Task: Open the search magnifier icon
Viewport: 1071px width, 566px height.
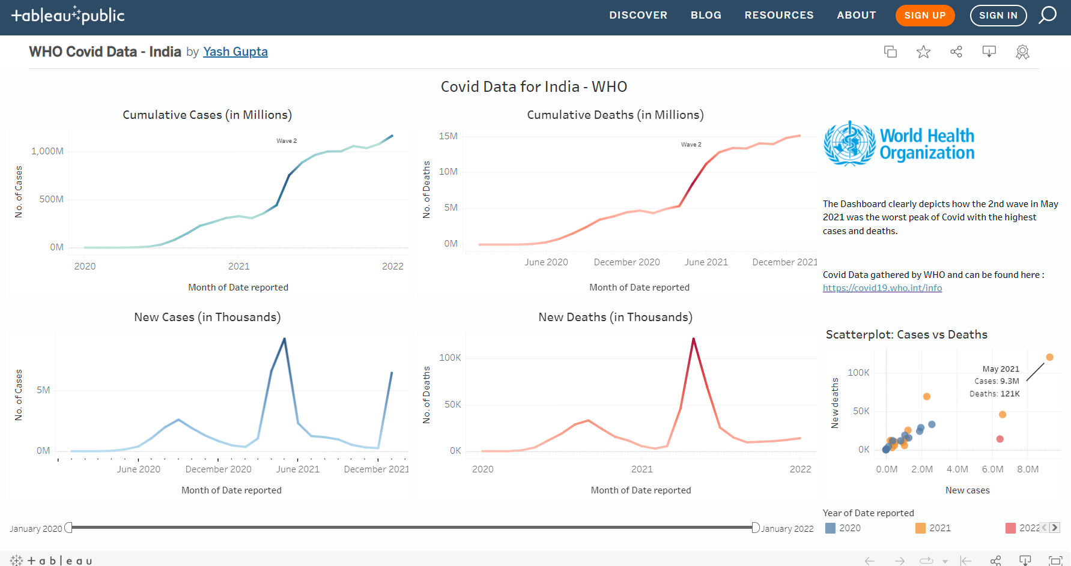Action: (1048, 15)
